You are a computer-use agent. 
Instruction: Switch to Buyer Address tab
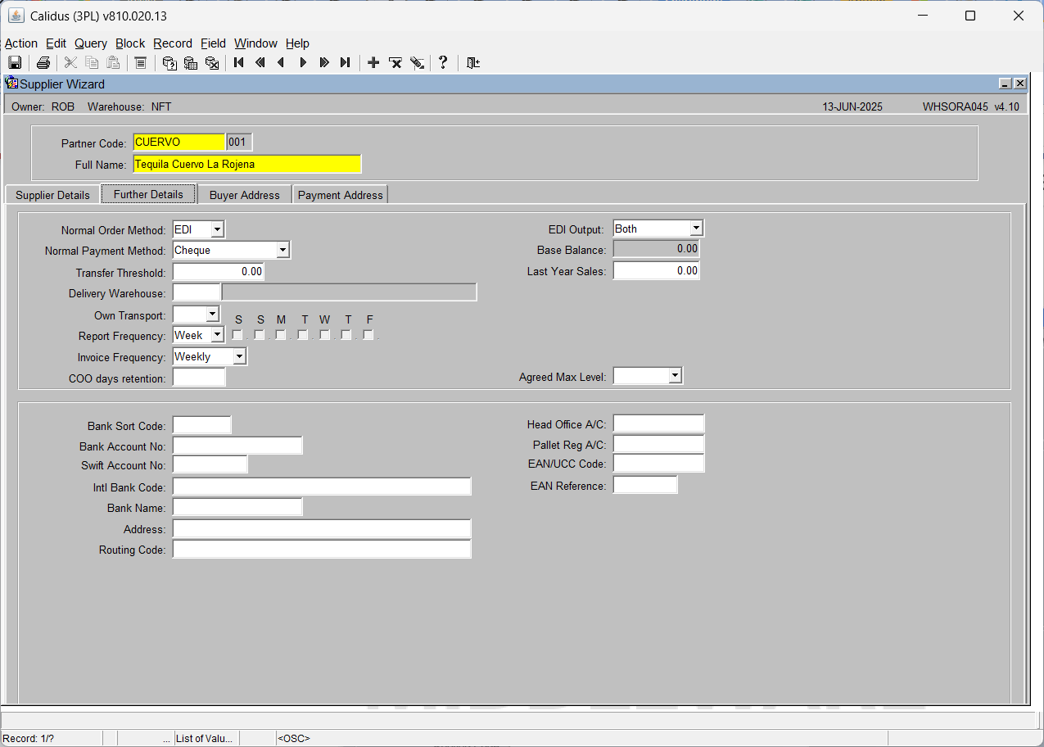[245, 195]
